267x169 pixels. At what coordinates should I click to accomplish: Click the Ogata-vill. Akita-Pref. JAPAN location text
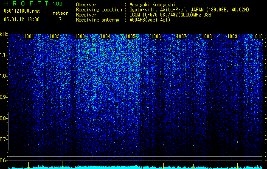pos(189,10)
